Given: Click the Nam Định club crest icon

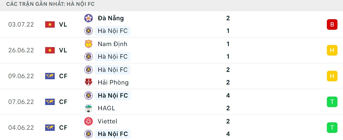Looking at the screenshot, I should tap(88, 44).
